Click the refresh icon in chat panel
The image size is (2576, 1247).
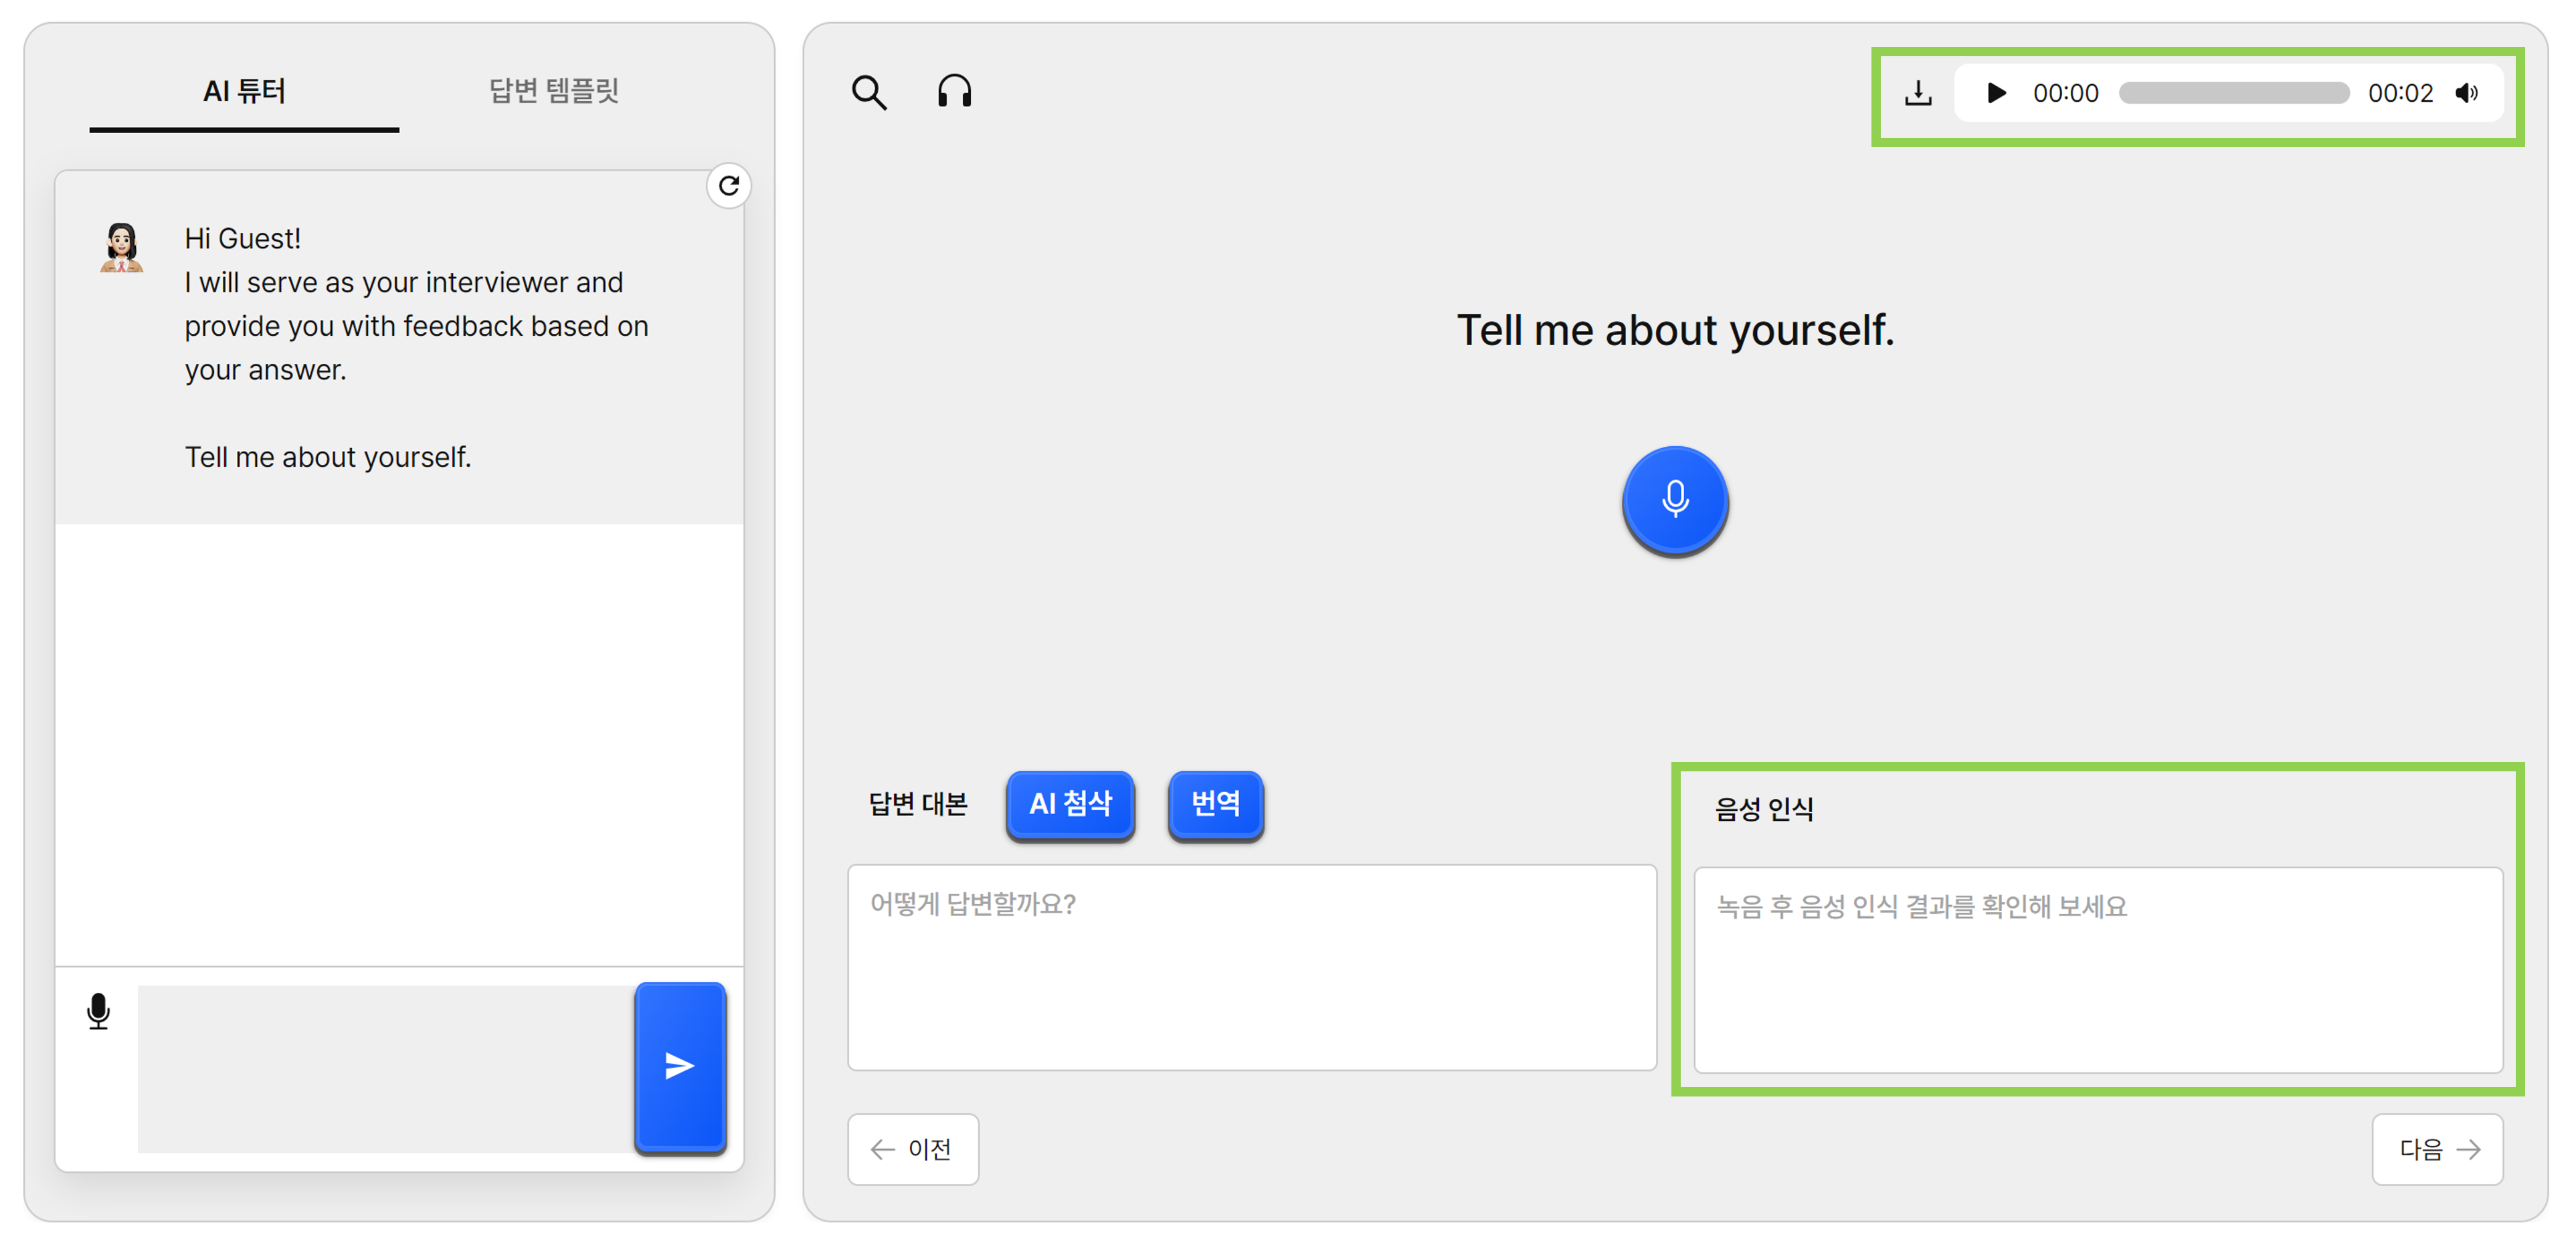tap(729, 186)
